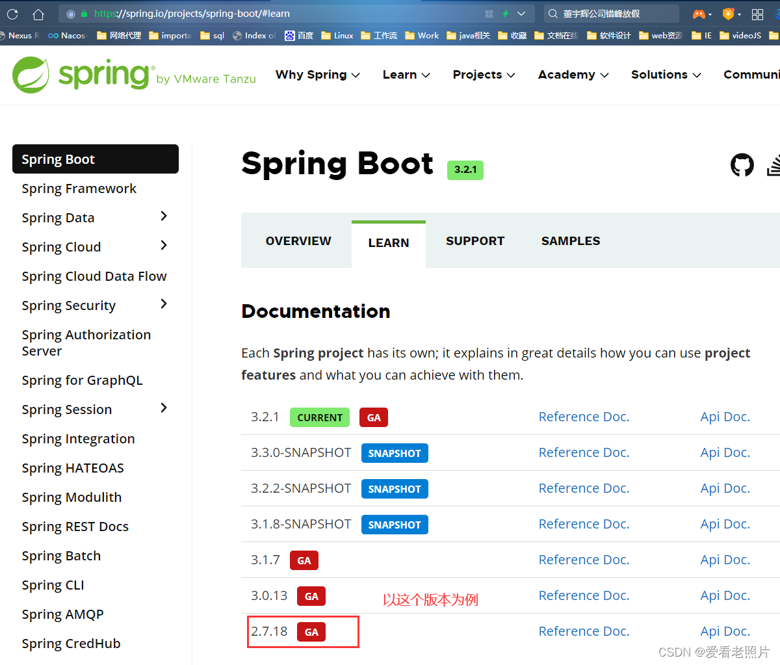Screen dimensions: 780x665
Task: Expand Spring Security submenu chevron
Action: (164, 304)
